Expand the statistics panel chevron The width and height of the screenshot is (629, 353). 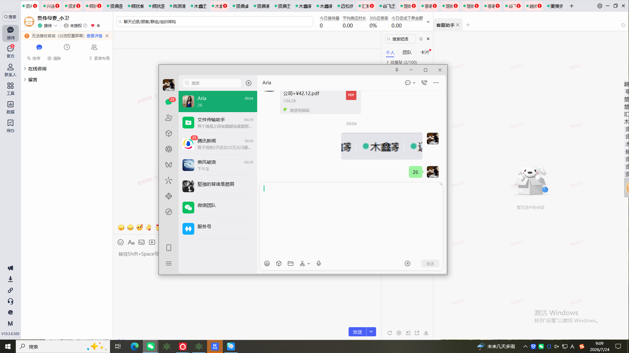coord(428,22)
